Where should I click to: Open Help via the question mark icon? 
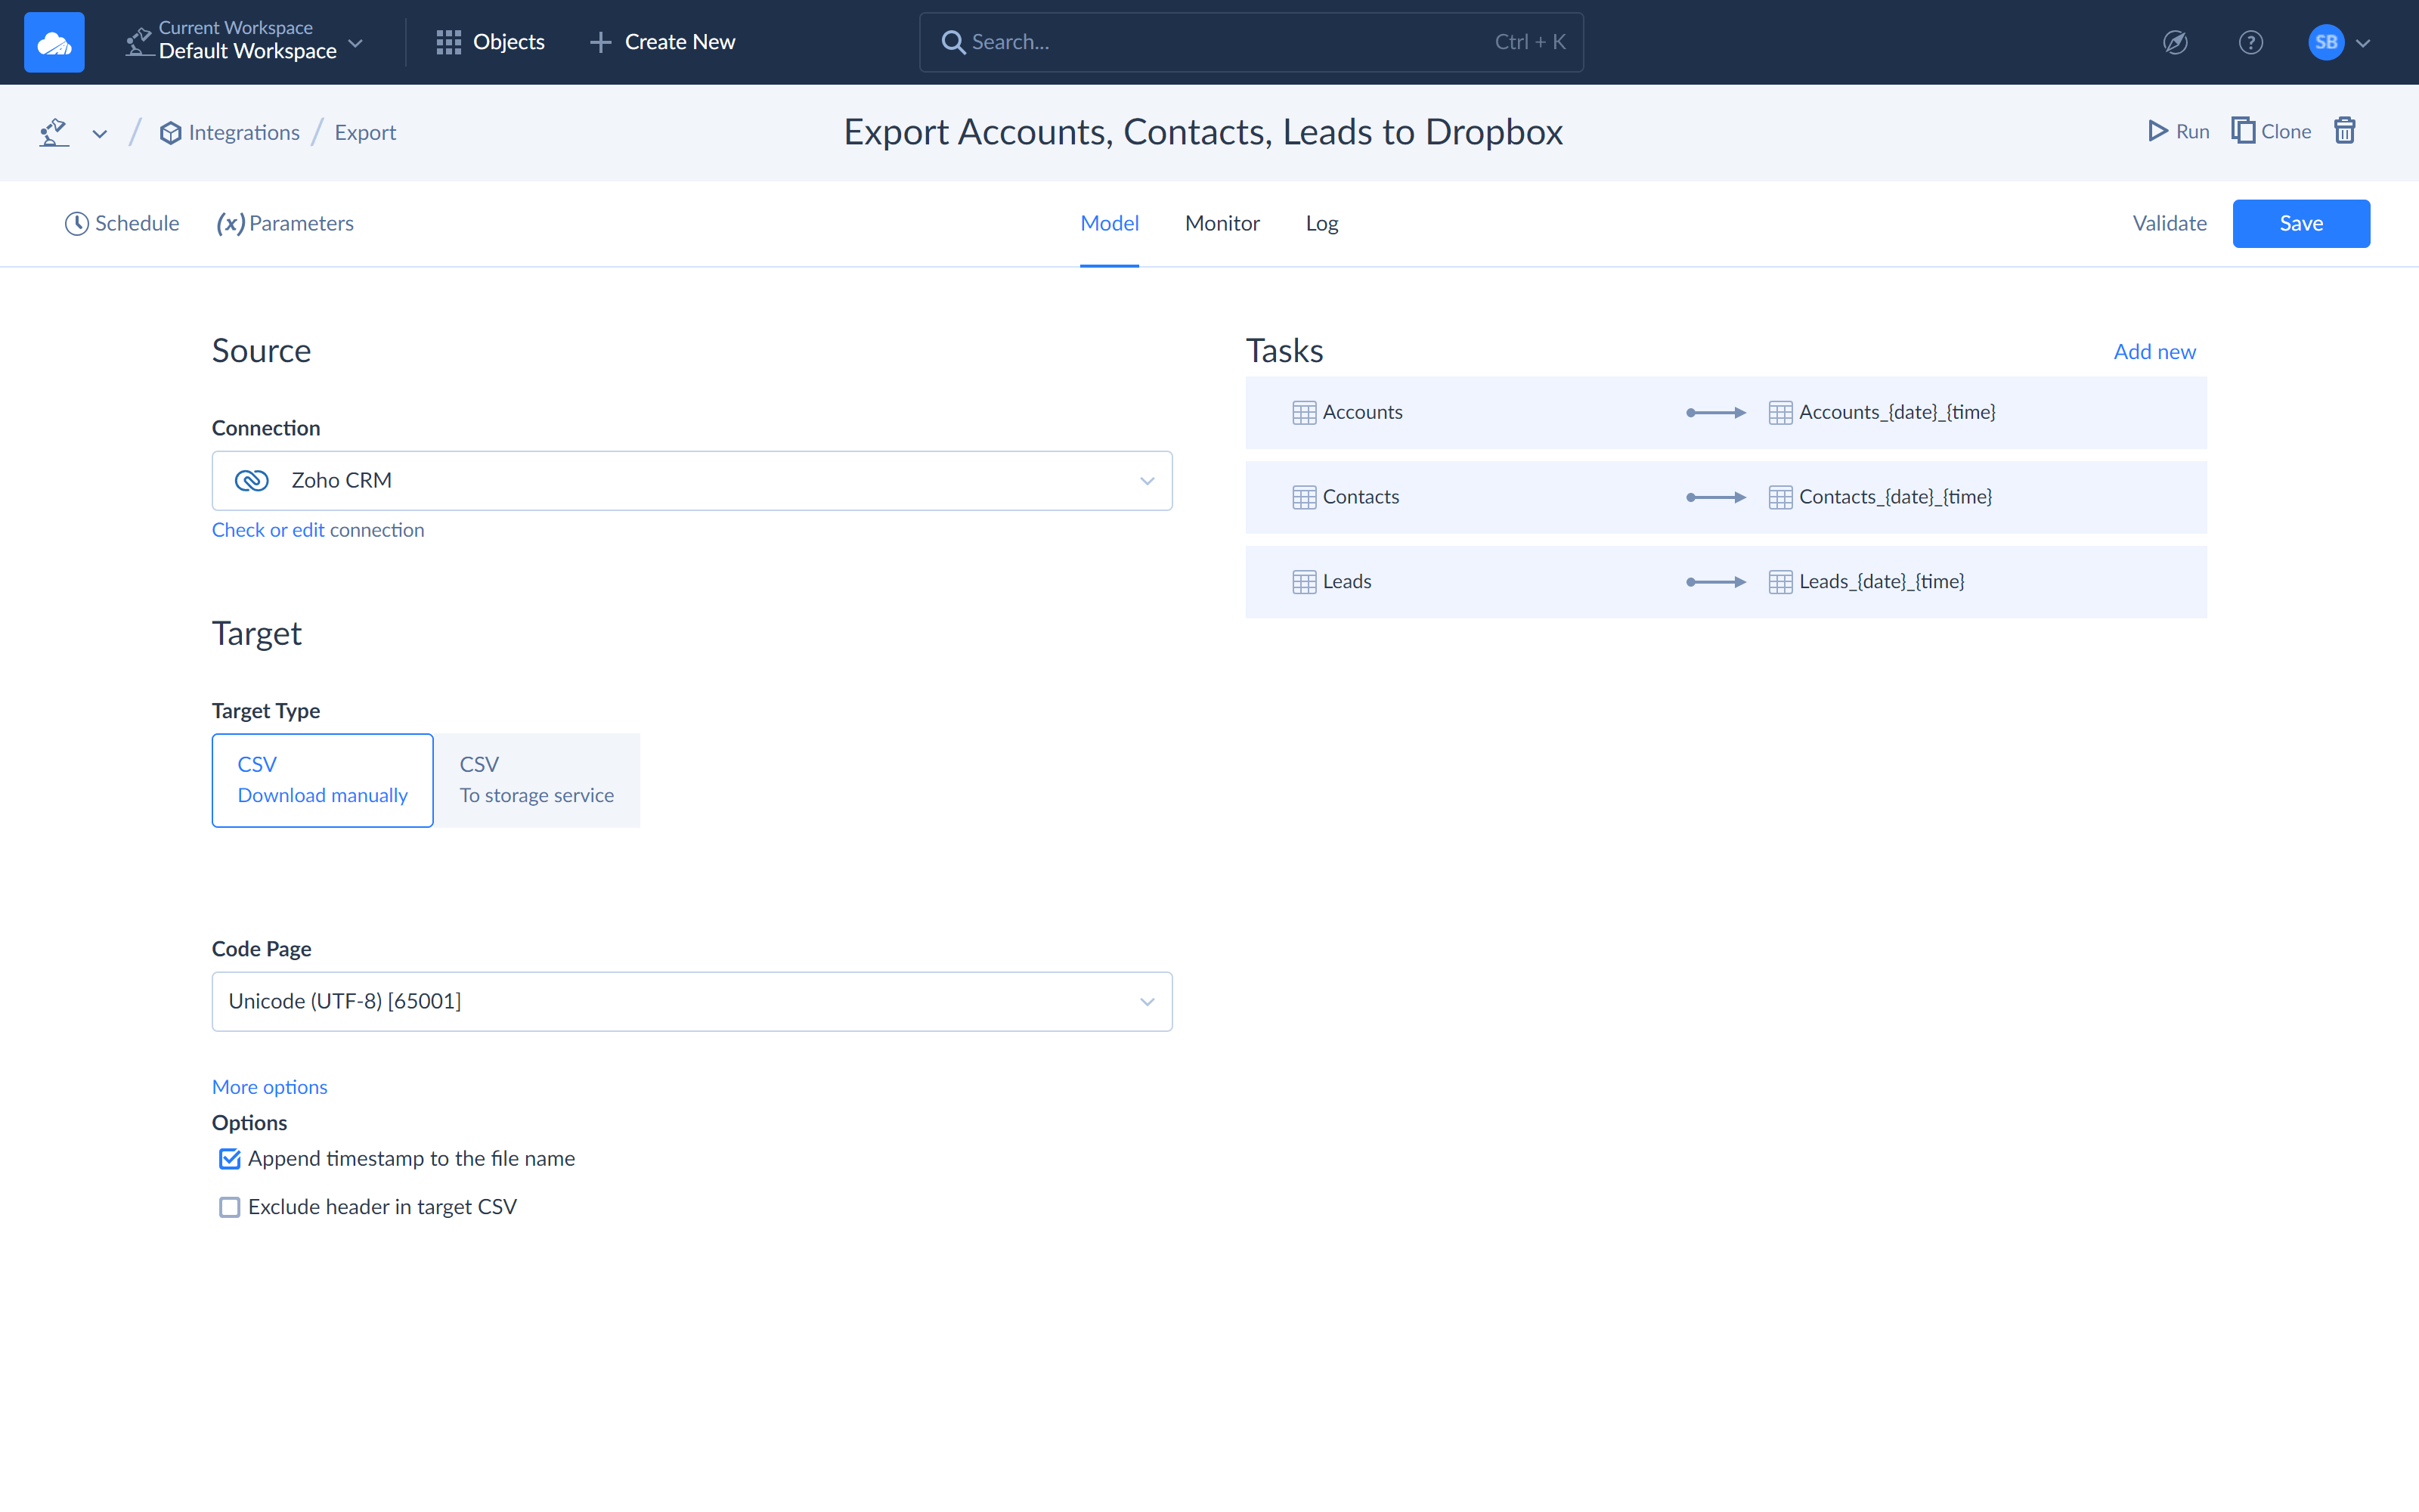coord(2251,42)
